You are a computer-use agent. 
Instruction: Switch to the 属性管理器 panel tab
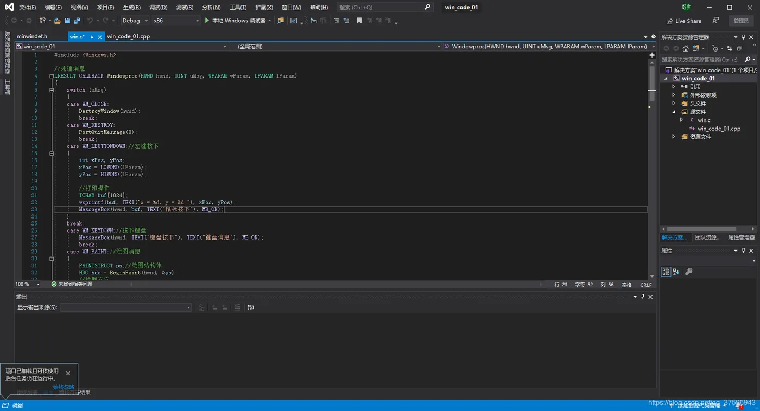741,237
